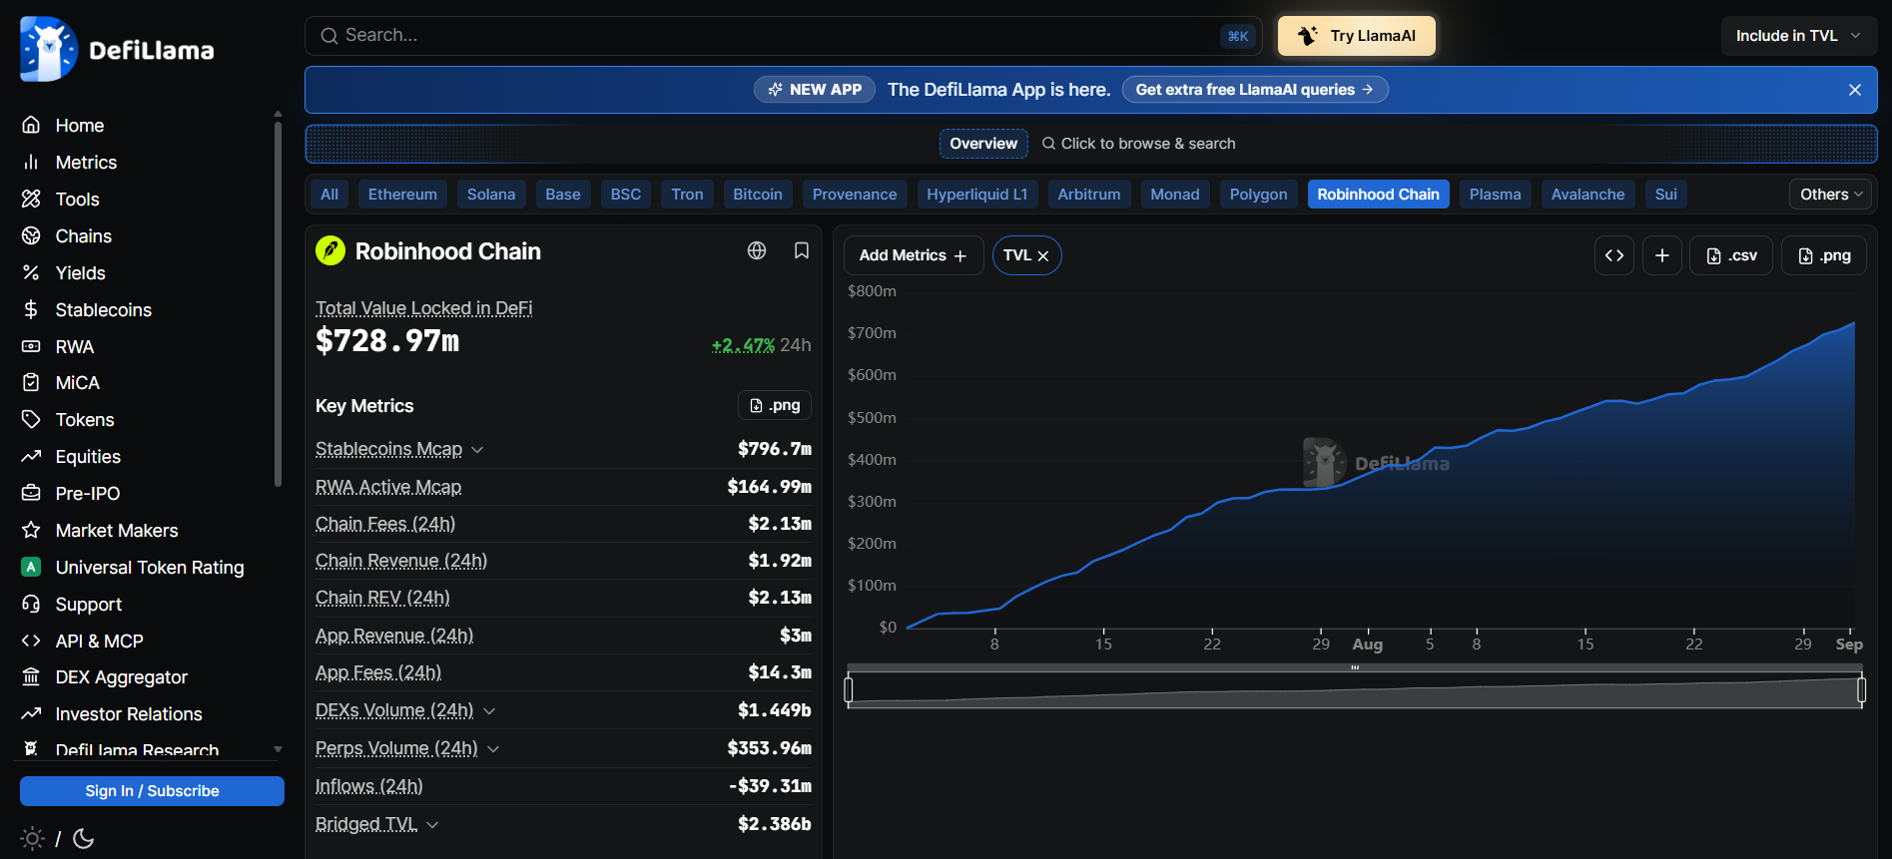Click Inflows (24h) label
This screenshot has width=1892, height=859.
[x=369, y=786]
